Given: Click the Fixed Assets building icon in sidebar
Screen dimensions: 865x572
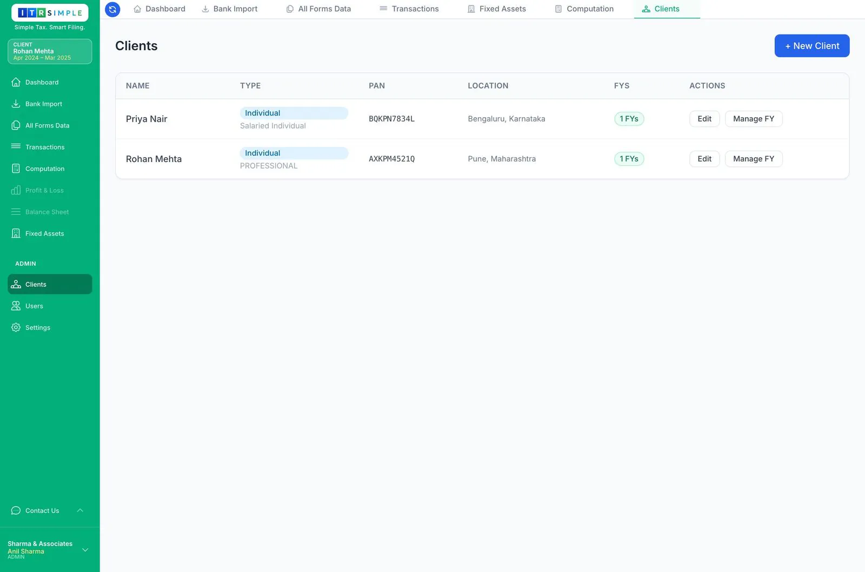Looking at the screenshot, I should point(16,233).
